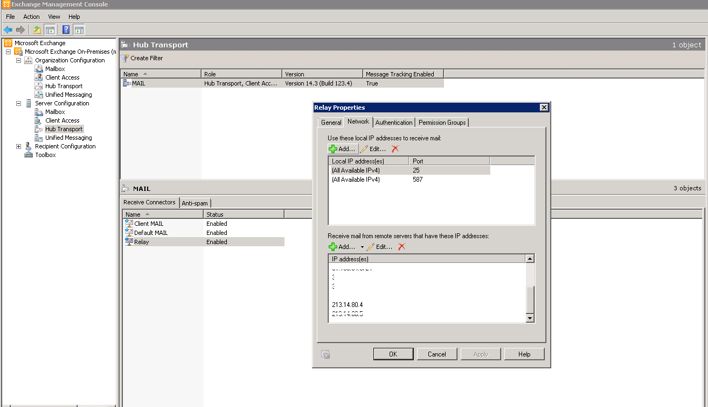Click the Up one level folder icon
Viewport: 708px width, 407px height.
37,30
